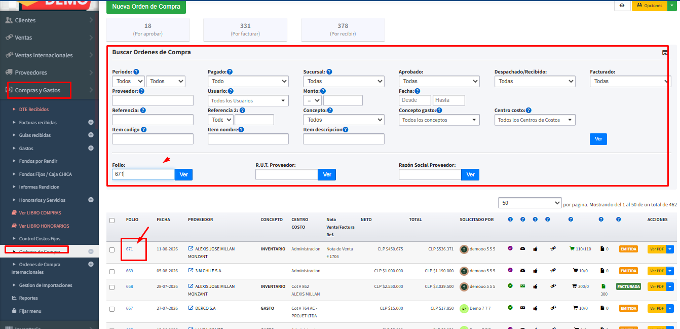Viewport: 680px width, 329px height.
Task: Click help icon next to Periodo label
Action: coord(136,72)
